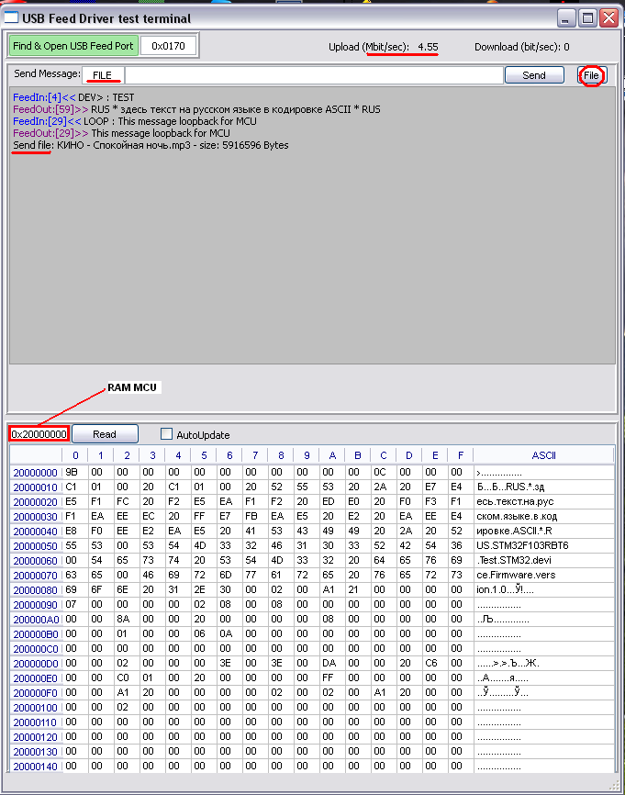This screenshot has height=795, width=625.
Task: Click the window icon in title bar
Action: [x=11, y=17]
